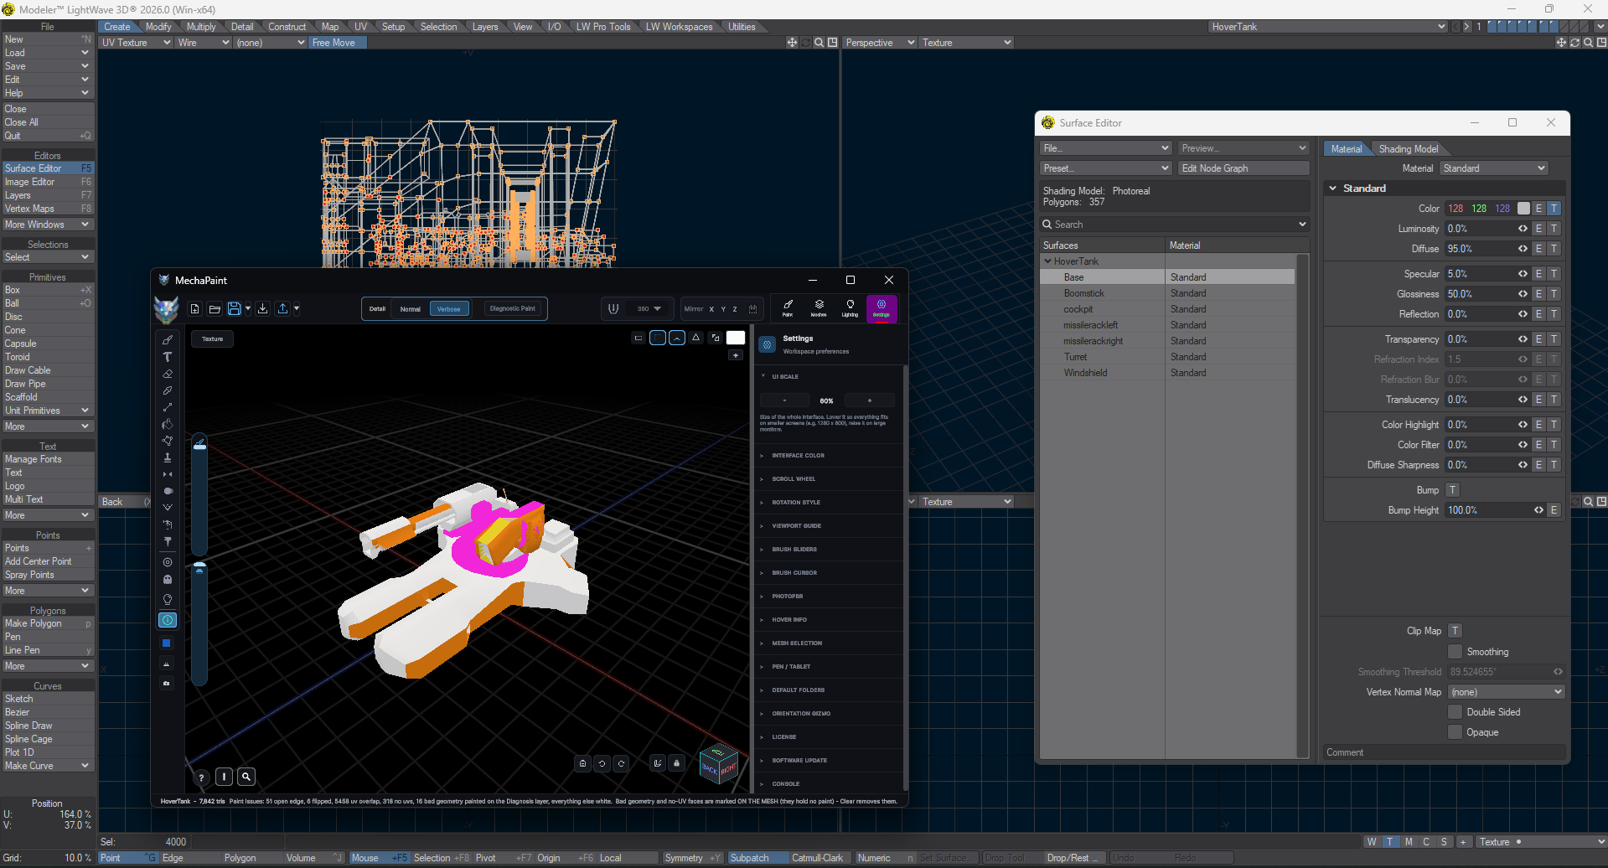Click the Edit Node Graph button

click(1243, 168)
